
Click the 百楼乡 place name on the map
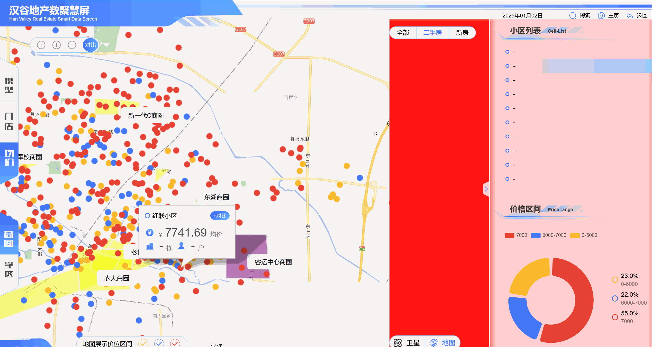click(291, 97)
